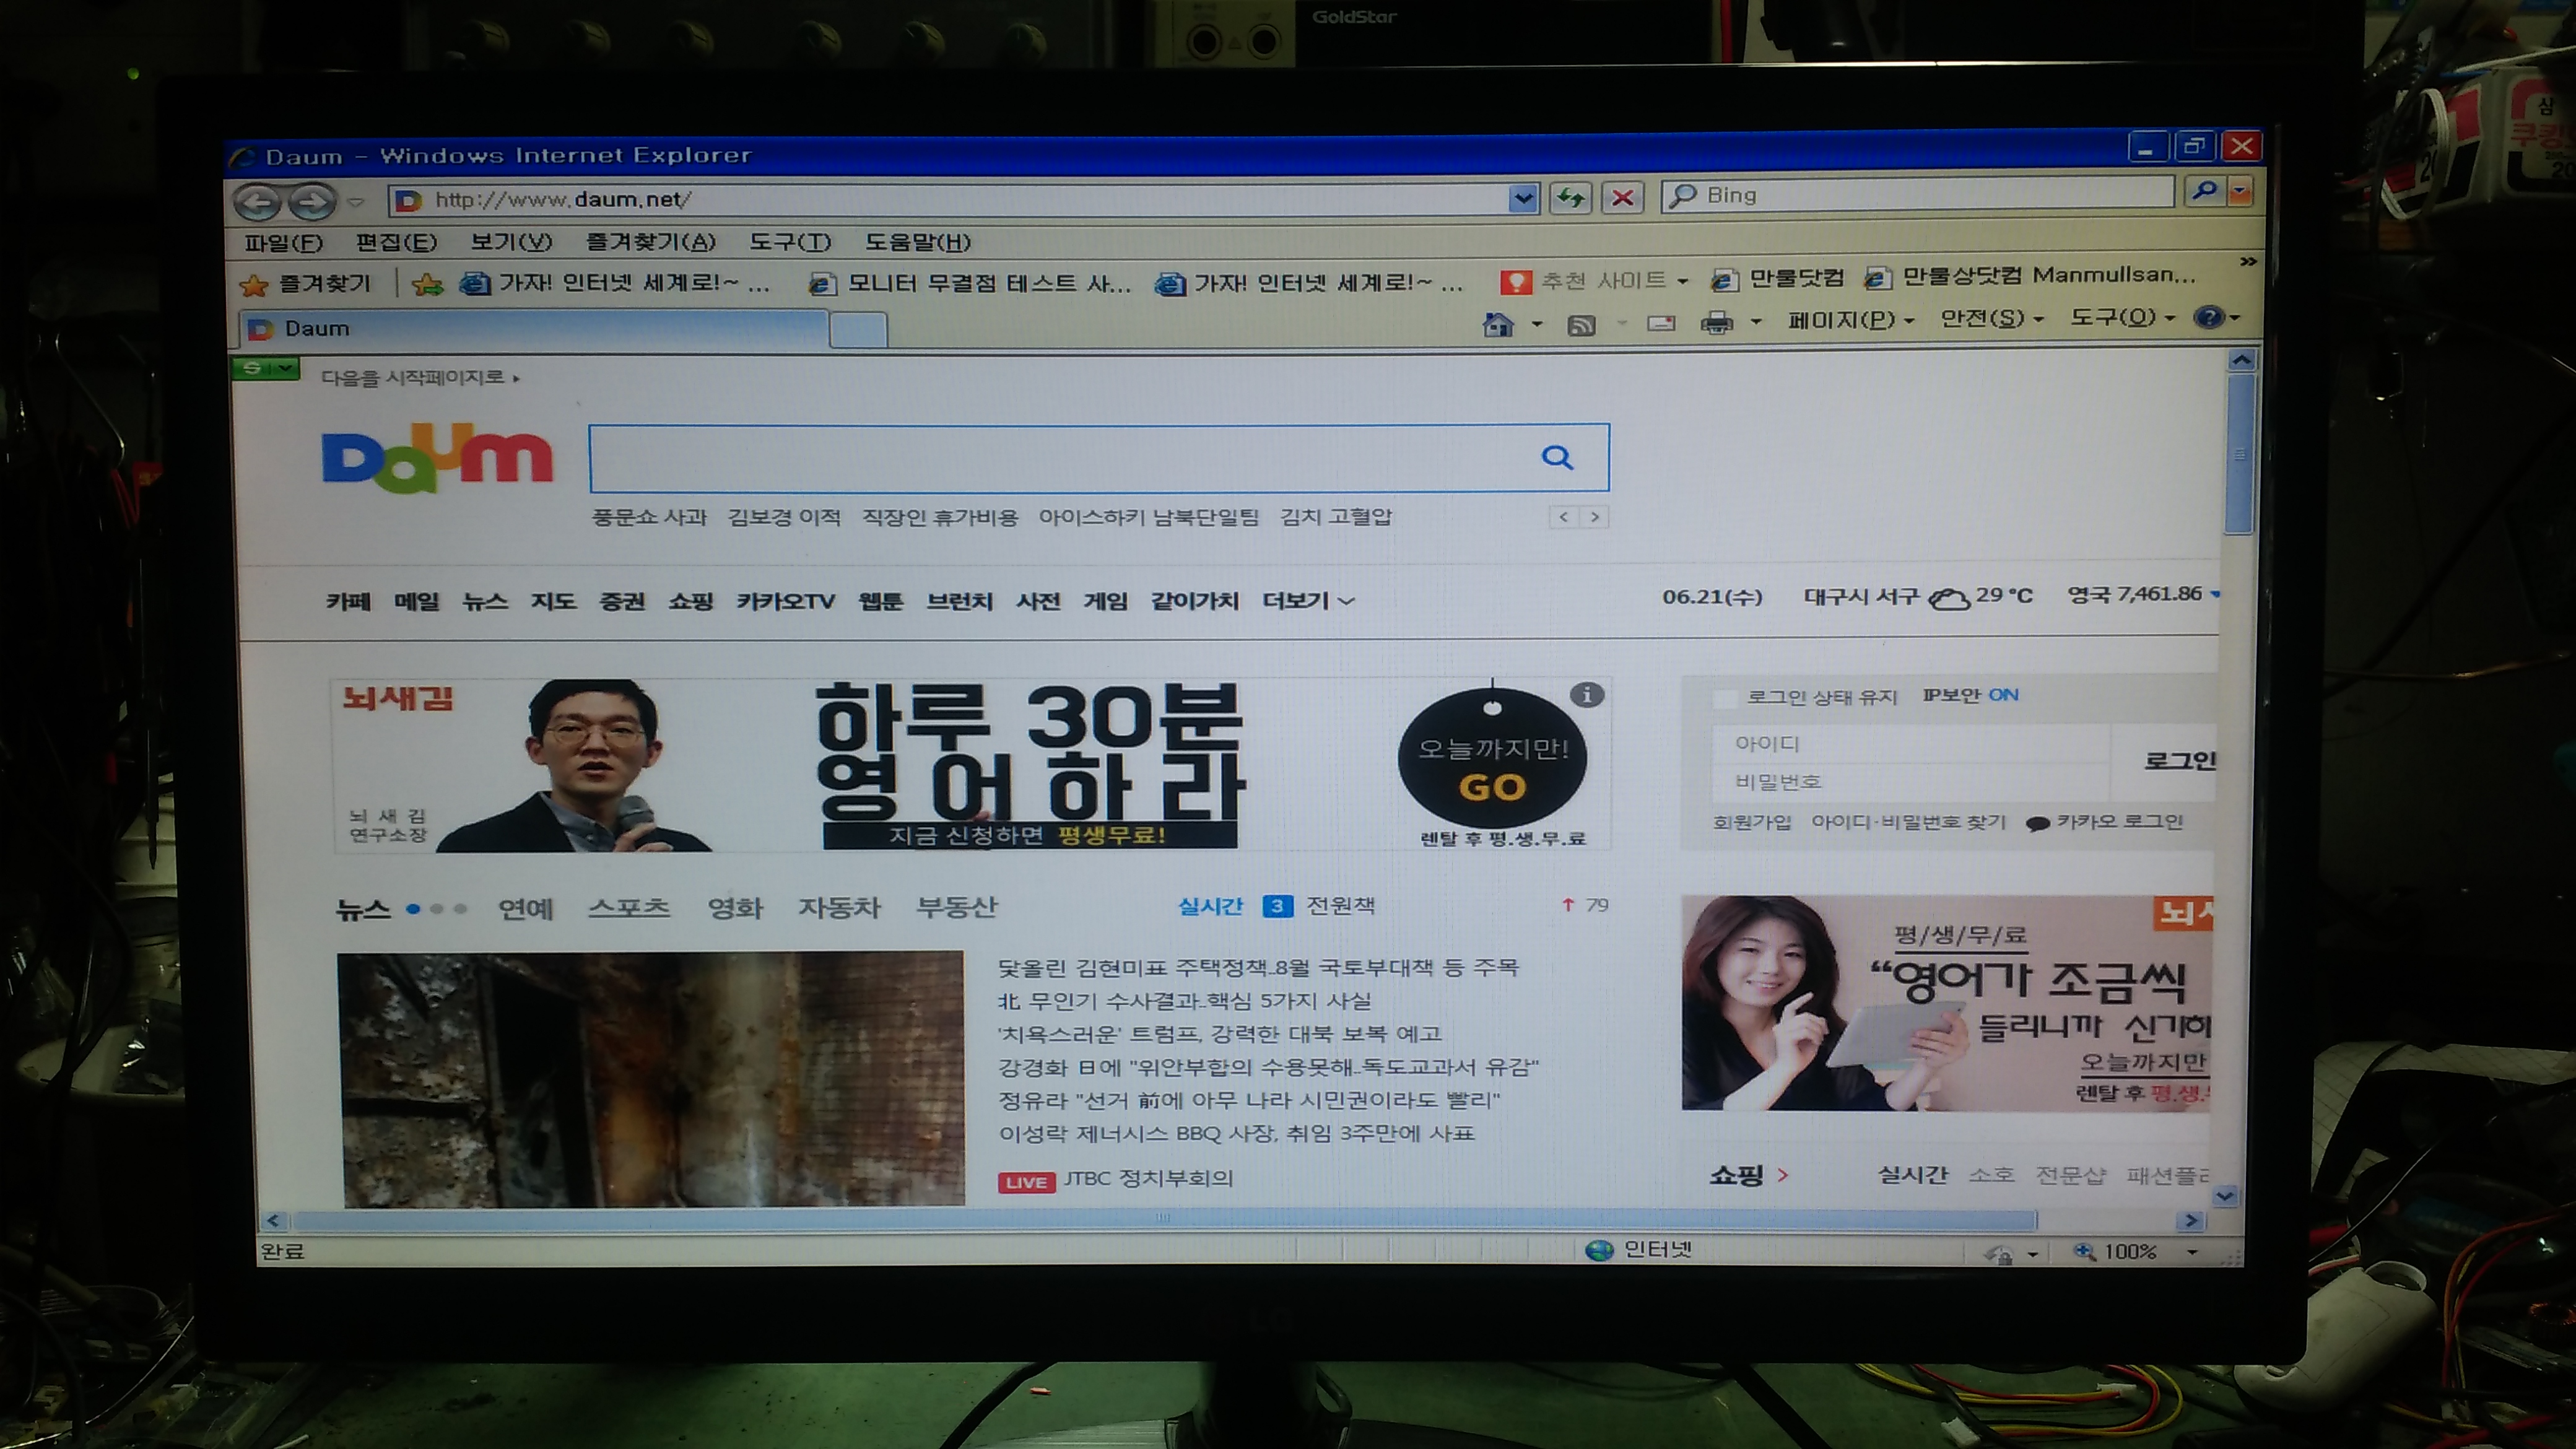Open the 파일(F) menu

(x=283, y=243)
